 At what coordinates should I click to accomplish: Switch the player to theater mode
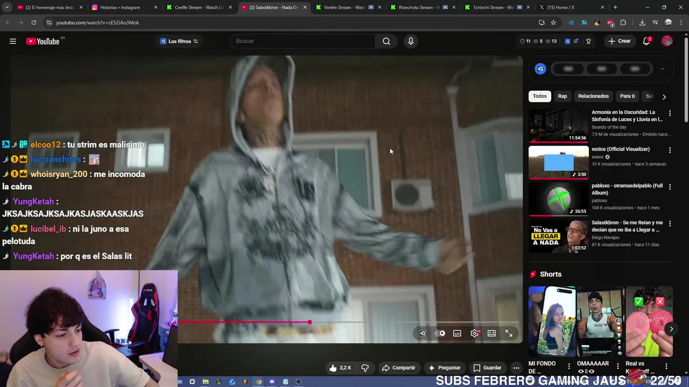[491, 333]
